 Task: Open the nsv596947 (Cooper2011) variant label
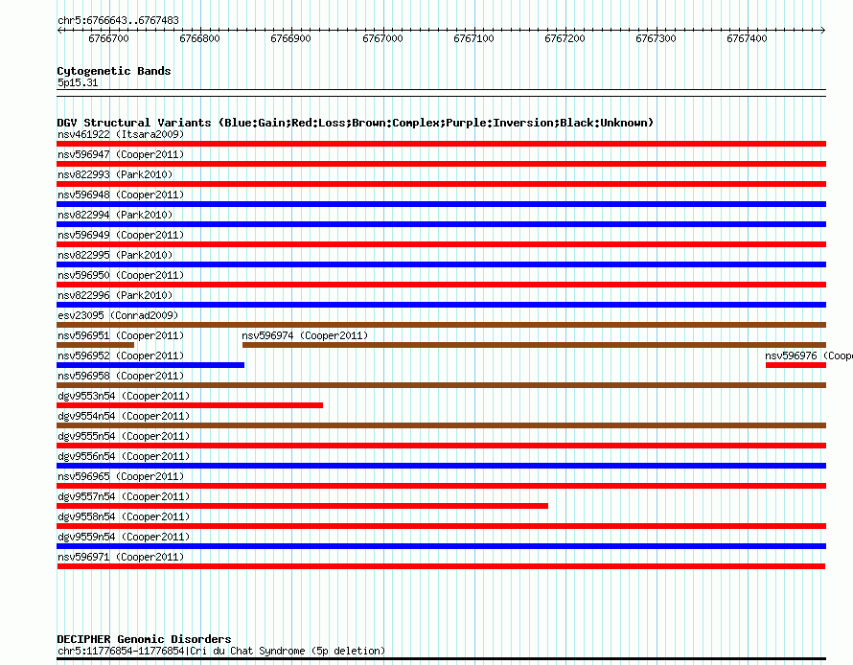pyautogui.click(x=121, y=154)
